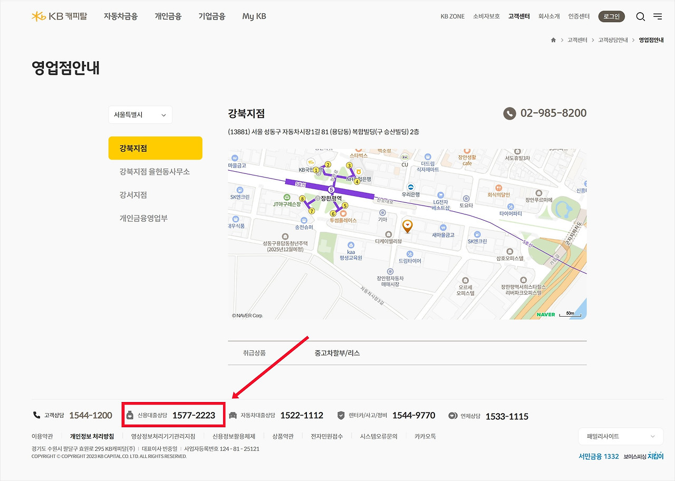
Task: Click the 1544-9770 rental car number
Action: pos(414,416)
